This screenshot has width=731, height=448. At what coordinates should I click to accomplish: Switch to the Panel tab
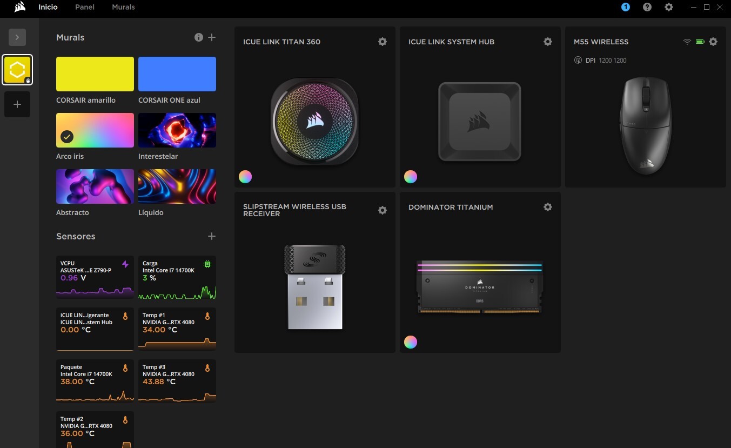(85, 7)
